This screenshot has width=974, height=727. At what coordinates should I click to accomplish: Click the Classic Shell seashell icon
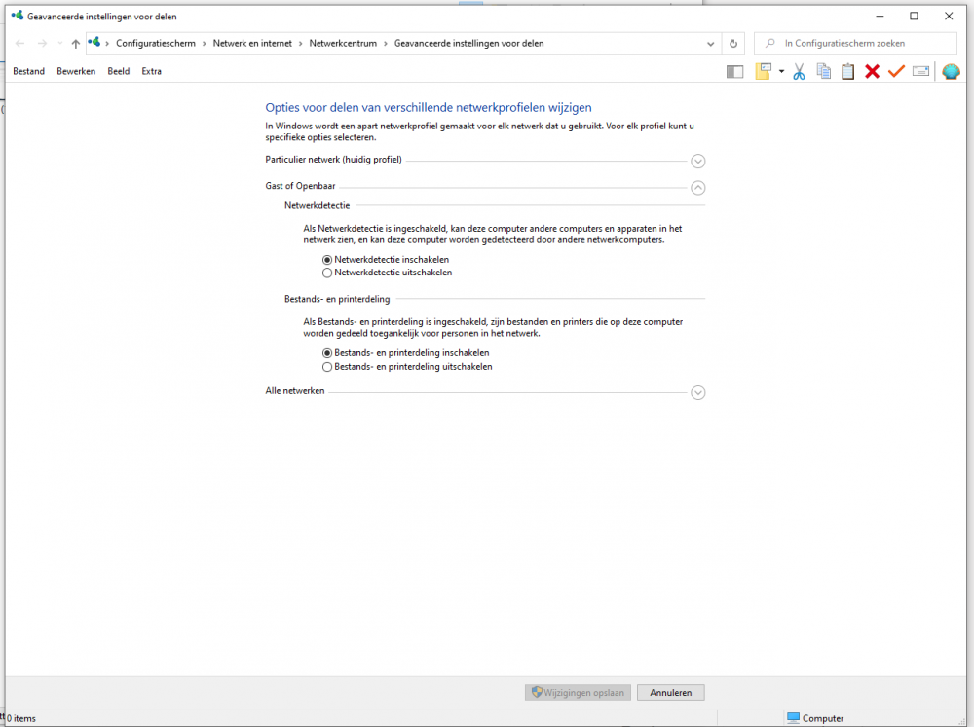coord(951,72)
